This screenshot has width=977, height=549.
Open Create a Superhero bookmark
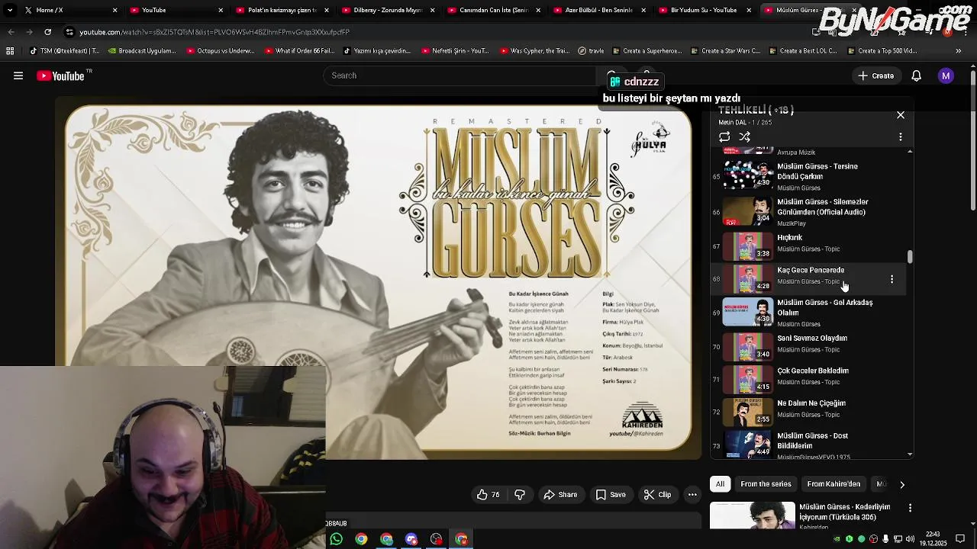coord(648,51)
